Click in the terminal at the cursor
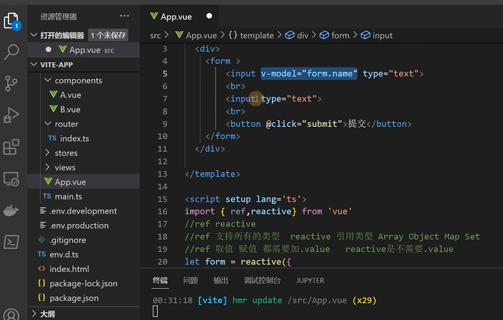The height and width of the screenshot is (320, 503). 155,311
